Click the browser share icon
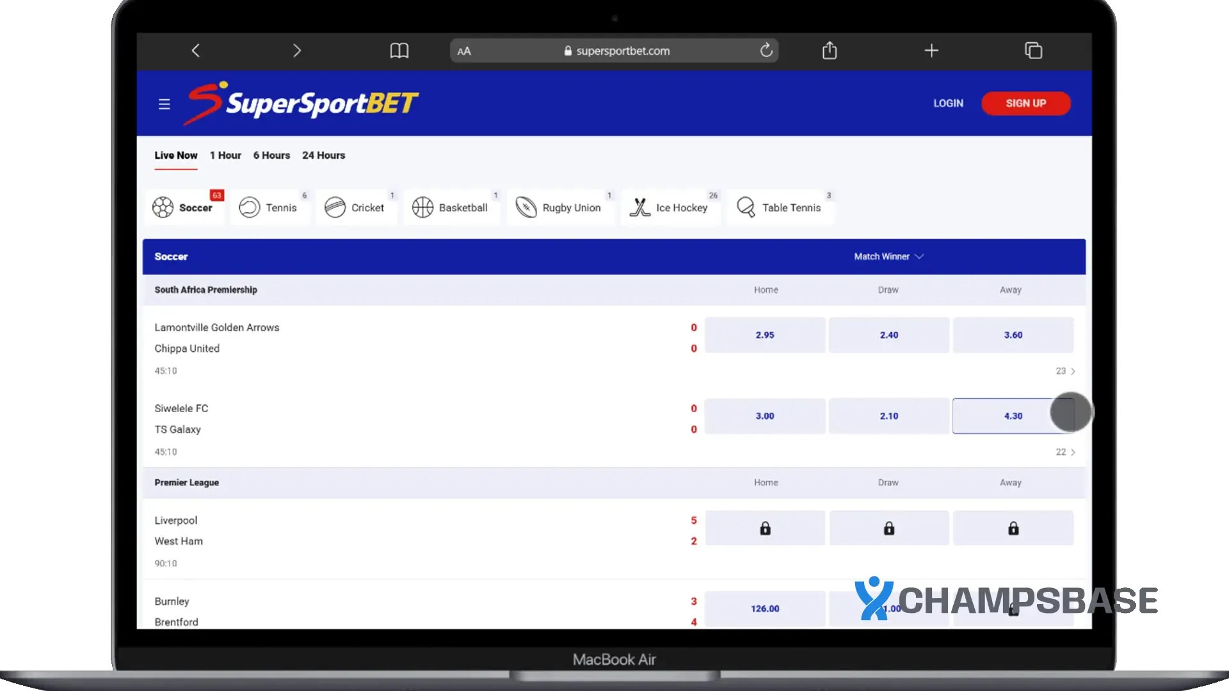The image size is (1229, 691). tap(830, 50)
